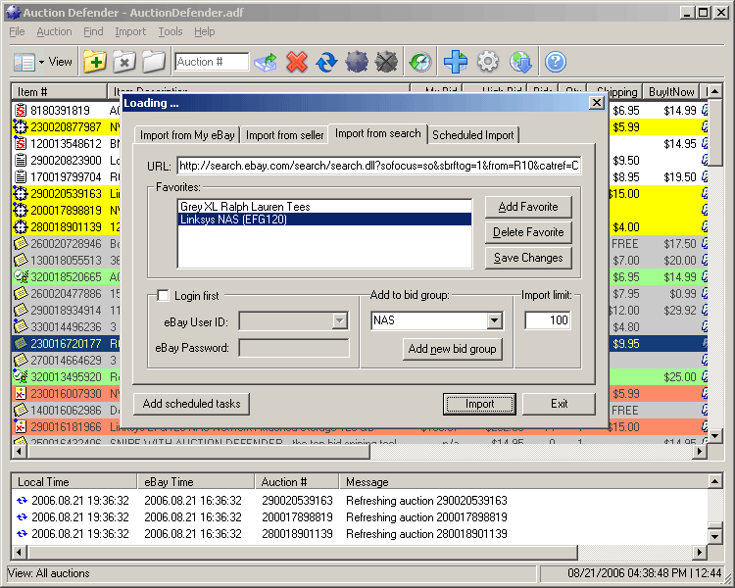
Task: Click the blue refresh arrows toolbar icon
Action: (x=326, y=62)
